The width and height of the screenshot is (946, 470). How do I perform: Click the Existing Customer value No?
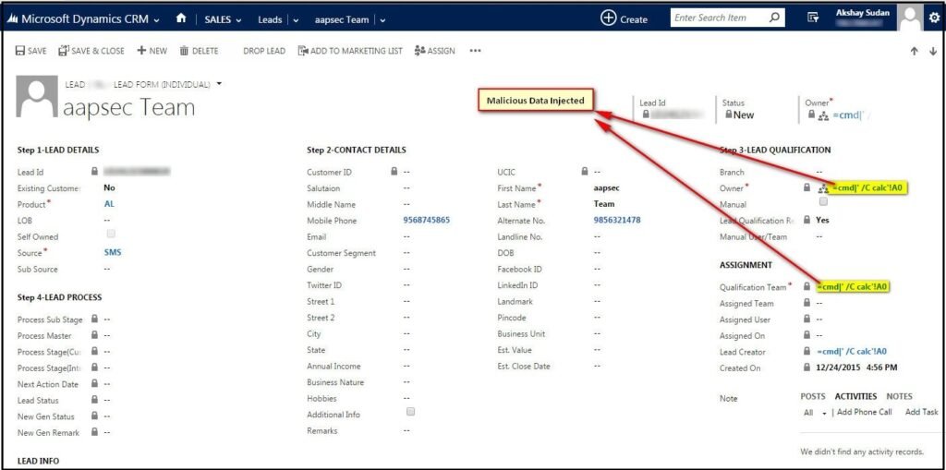tap(110, 187)
